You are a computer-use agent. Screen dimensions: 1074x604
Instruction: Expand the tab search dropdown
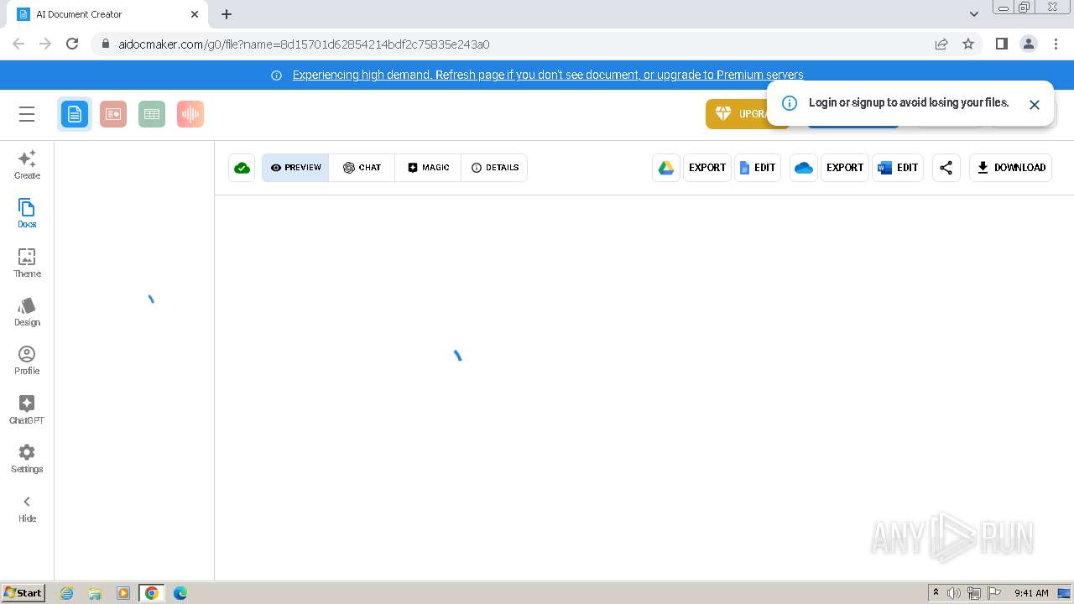coord(974,14)
